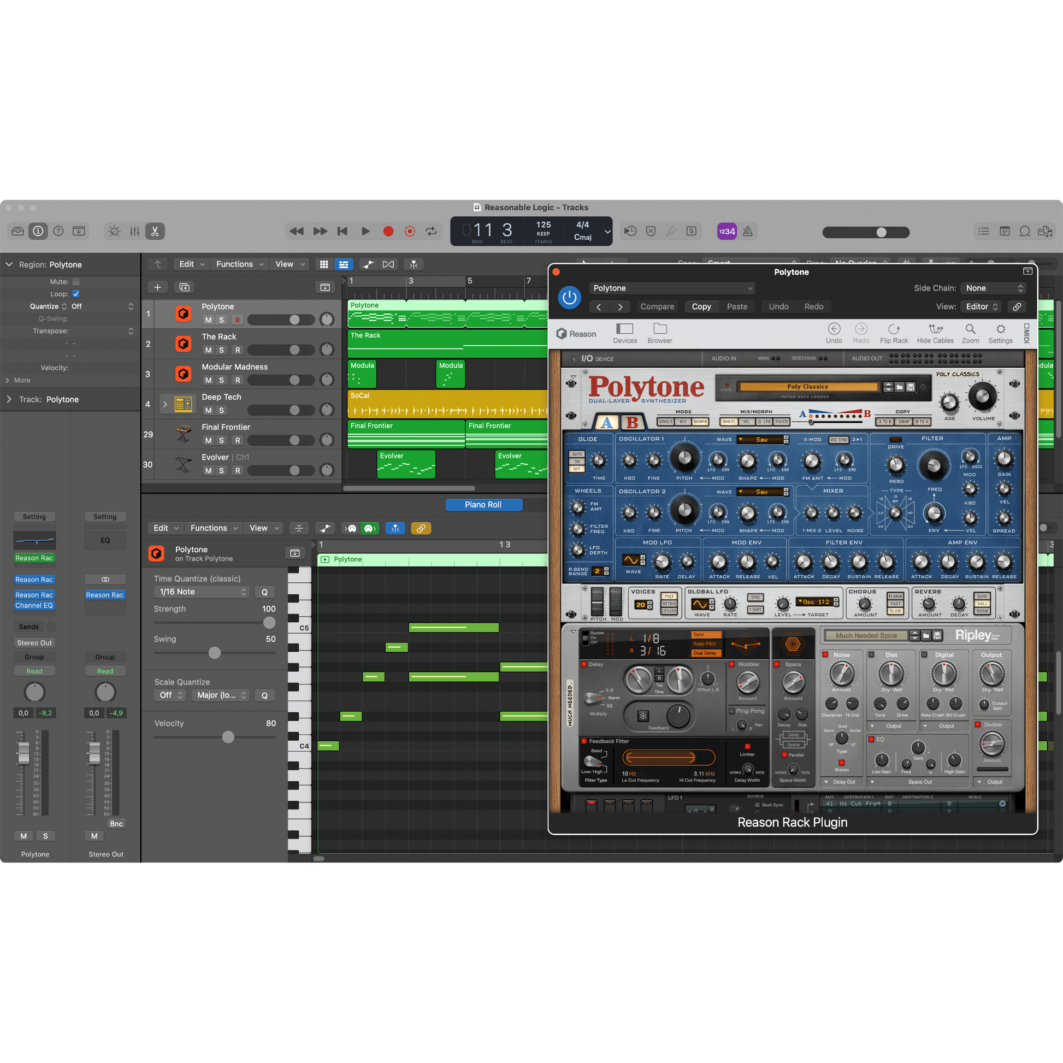Open the Devices panel in Reason Rack
The image size is (1063, 1063).
pos(624,332)
